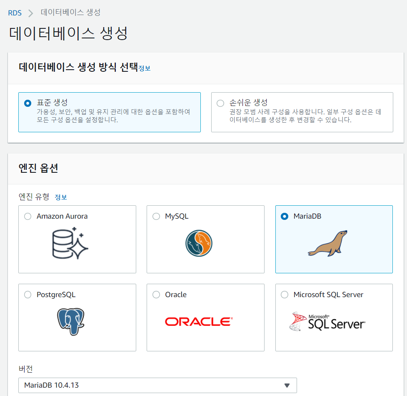407x396 pixels.
Task: Click the 표준 생성 option description text
Action: click(x=113, y=116)
